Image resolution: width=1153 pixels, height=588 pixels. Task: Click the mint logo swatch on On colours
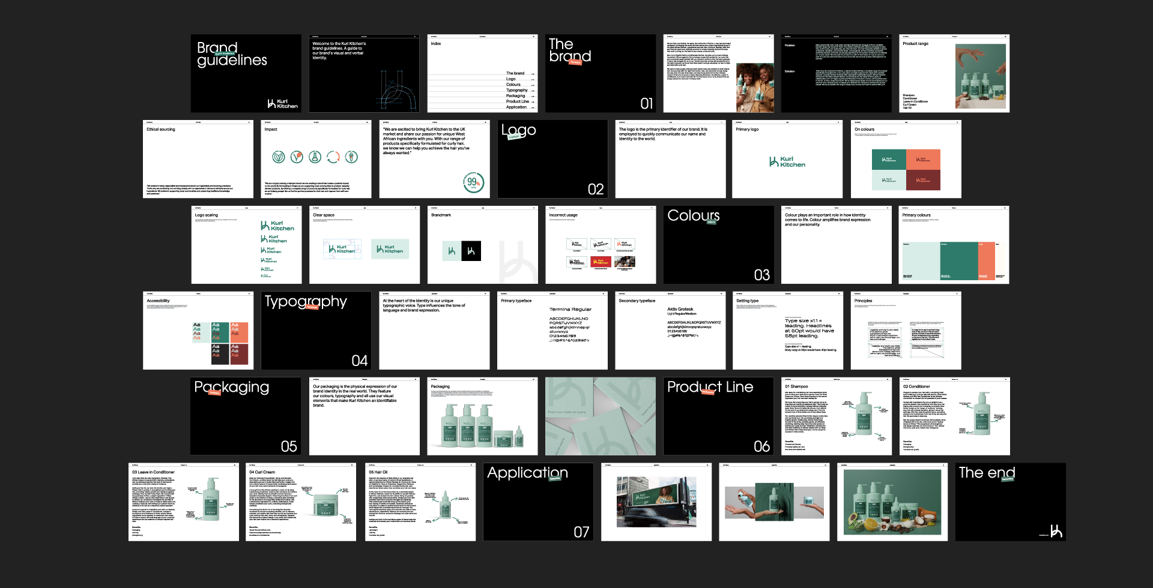pyautogui.click(x=889, y=180)
